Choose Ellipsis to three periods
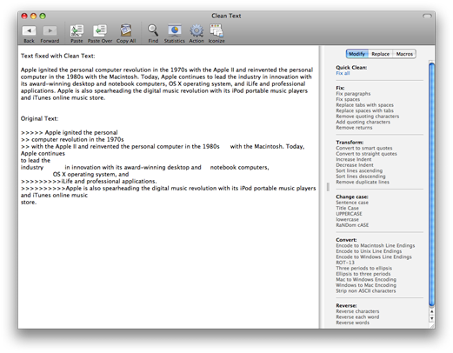 click(363, 274)
